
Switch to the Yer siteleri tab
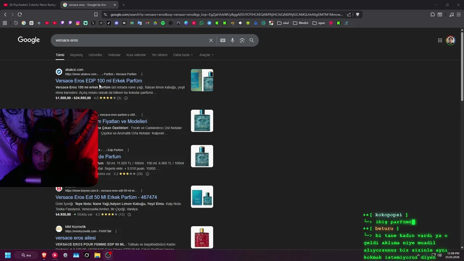[x=159, y=55]
